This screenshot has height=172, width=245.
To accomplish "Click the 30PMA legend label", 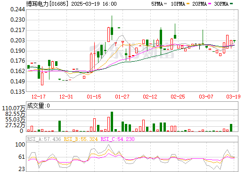I will [x=221, y=4].
